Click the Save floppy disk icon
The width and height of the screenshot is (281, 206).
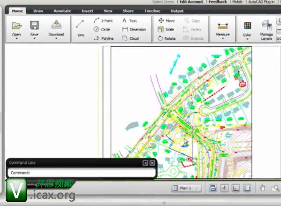tap(34, 25)
